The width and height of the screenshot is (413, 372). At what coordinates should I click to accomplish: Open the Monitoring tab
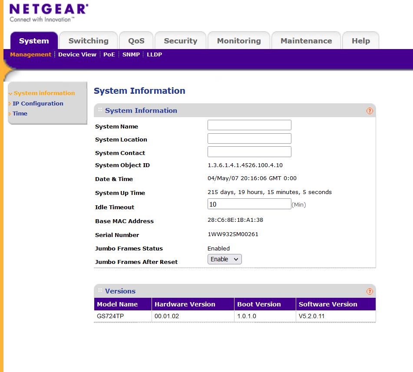238,40
